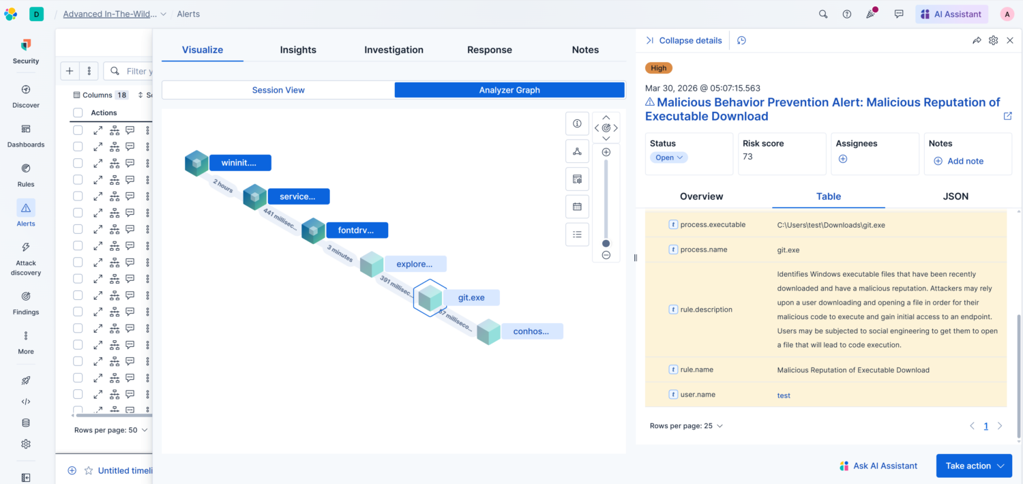Open the node info panel in Analyzer Graph
1023x484 pixels.
[577, 123]
